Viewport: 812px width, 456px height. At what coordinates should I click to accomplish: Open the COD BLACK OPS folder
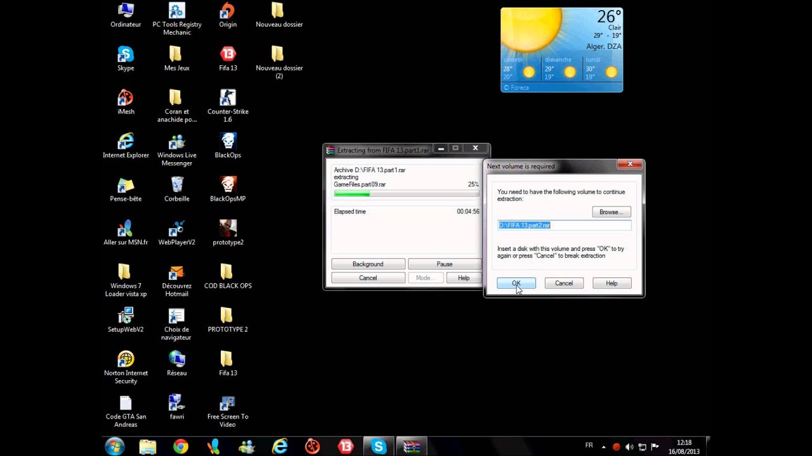pyautogui.click(x=228, y=277)
